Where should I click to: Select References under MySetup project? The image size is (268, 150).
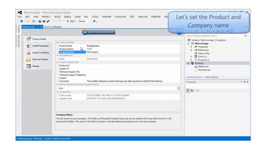pos(203,67)
